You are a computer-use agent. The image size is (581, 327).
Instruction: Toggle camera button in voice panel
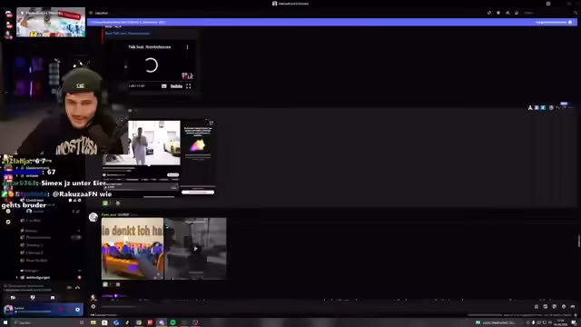(x=13, y=298)
